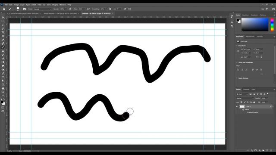Select the Clone Stamp tool
This screenshot has height=155, width=276.
pyautogui.click(x=3, y=51)
